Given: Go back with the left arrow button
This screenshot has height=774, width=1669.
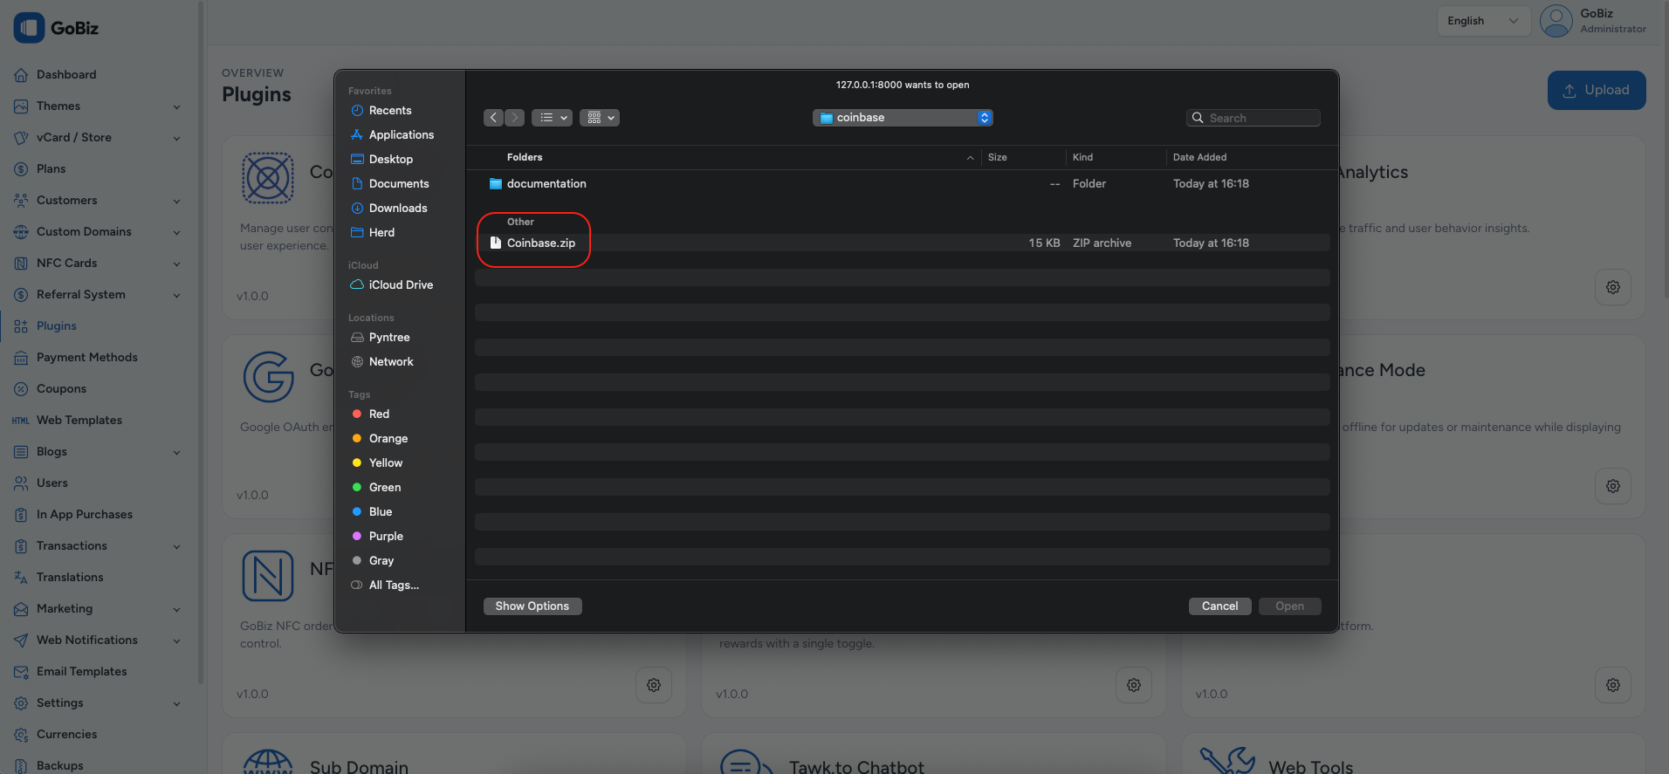Looking at the screenshot, I should (494, 118).
